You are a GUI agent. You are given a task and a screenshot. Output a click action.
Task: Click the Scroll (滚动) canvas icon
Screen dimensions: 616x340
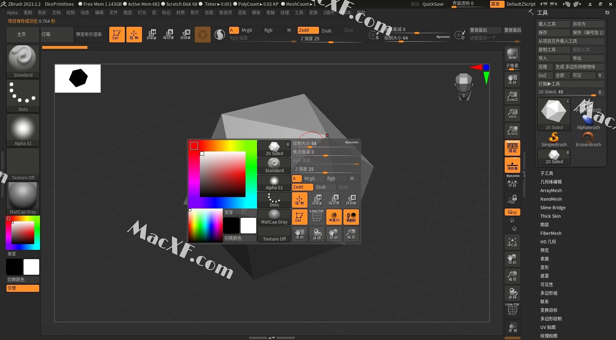(513, 79)
